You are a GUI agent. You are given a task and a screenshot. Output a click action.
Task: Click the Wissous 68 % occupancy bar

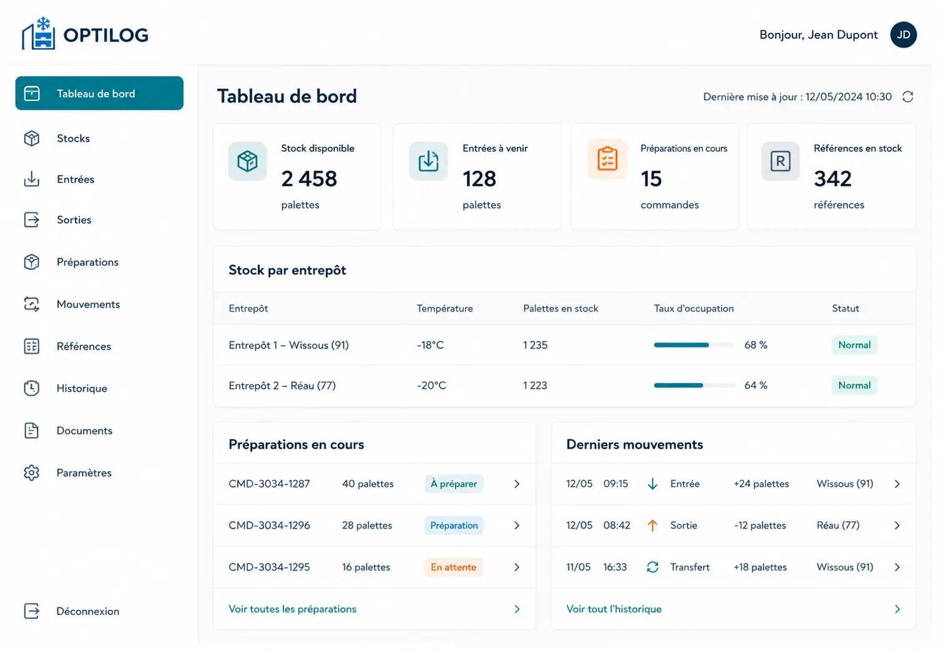coord(694,345)
